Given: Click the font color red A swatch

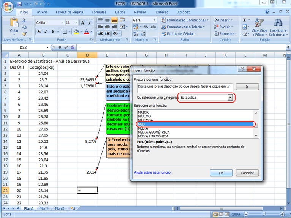Looking at the screenshot, I should [87, 32].
